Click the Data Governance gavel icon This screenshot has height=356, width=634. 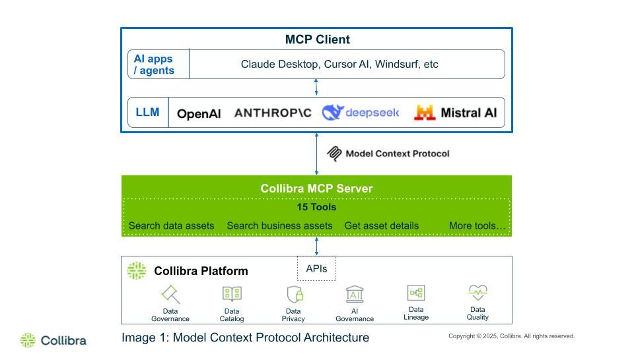coord(170,294)
